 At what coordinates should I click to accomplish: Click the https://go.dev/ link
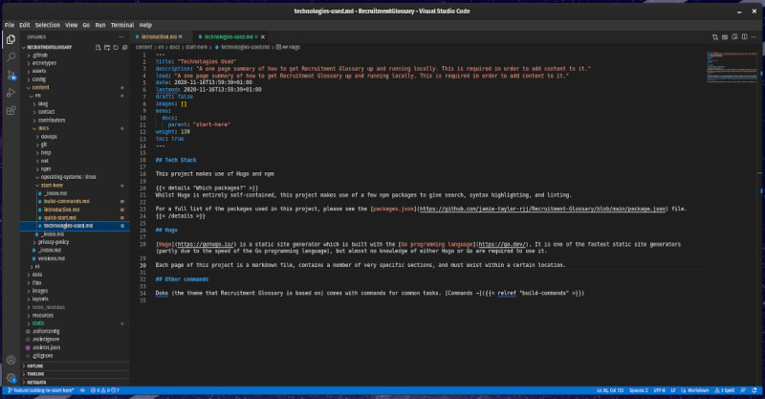pyautogui.click(x=502, y=244)
